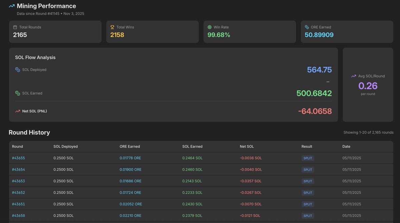Image resolution: width=400 pixels, height=223 pixels.
Task: Click the Net SOL column header
Action: (247, 146)
